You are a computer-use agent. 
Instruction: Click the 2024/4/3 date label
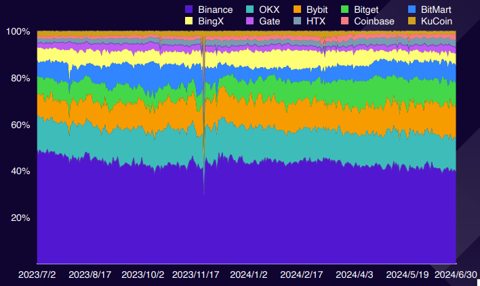355,274
